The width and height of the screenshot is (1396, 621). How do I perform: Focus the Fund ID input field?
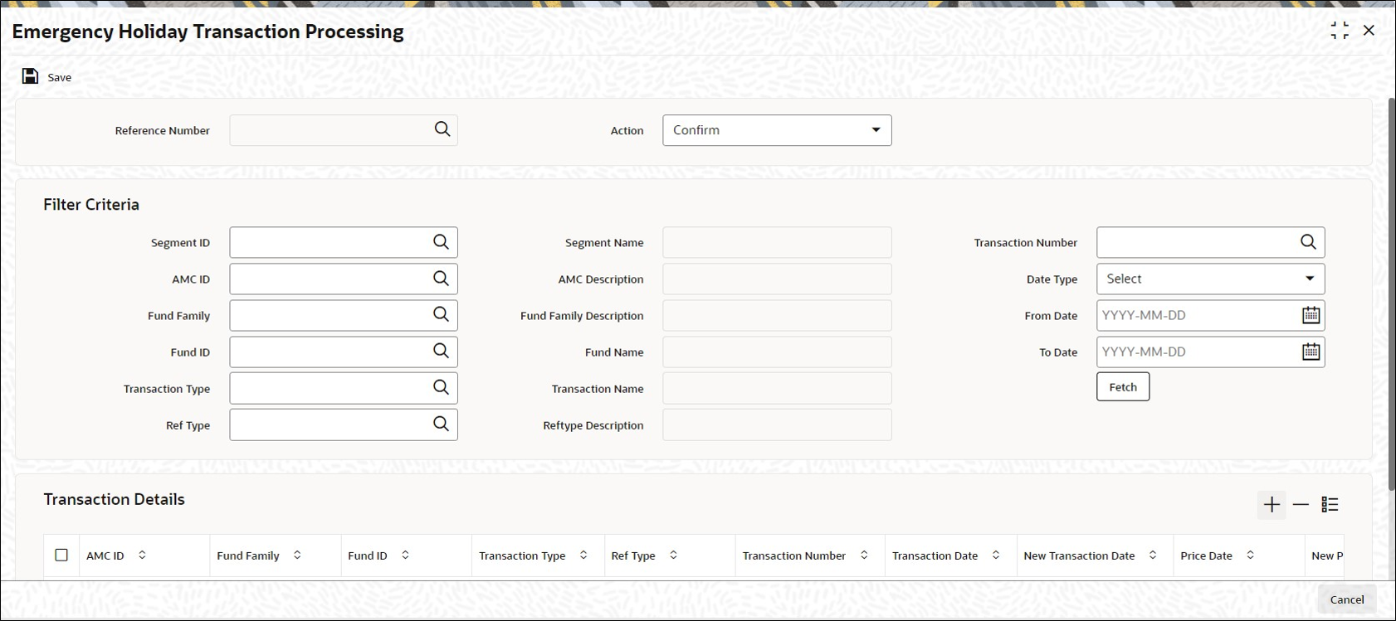coord(344,352)
